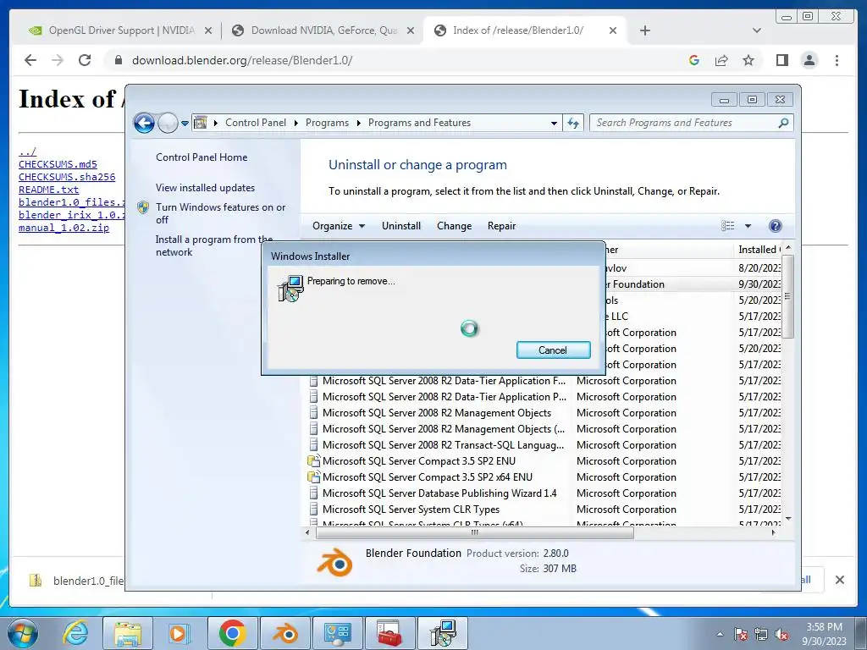Click the change view icon
867x650 pixels.
pos(727,225)
